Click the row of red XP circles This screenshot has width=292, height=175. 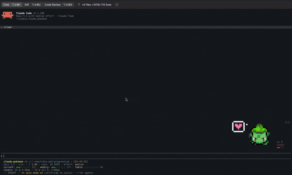[280, 145]
